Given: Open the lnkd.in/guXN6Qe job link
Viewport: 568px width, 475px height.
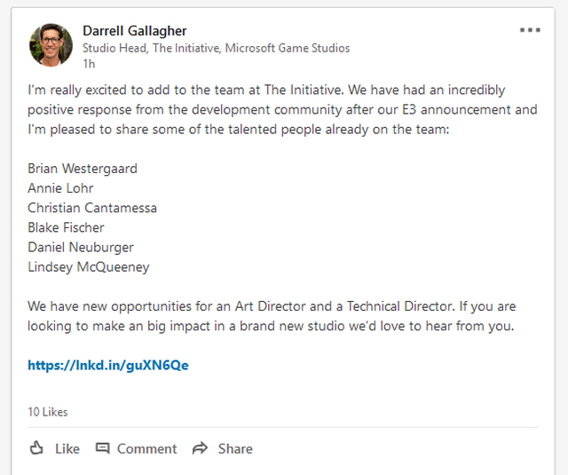Looking at the screenshot, I should point(108,365).
